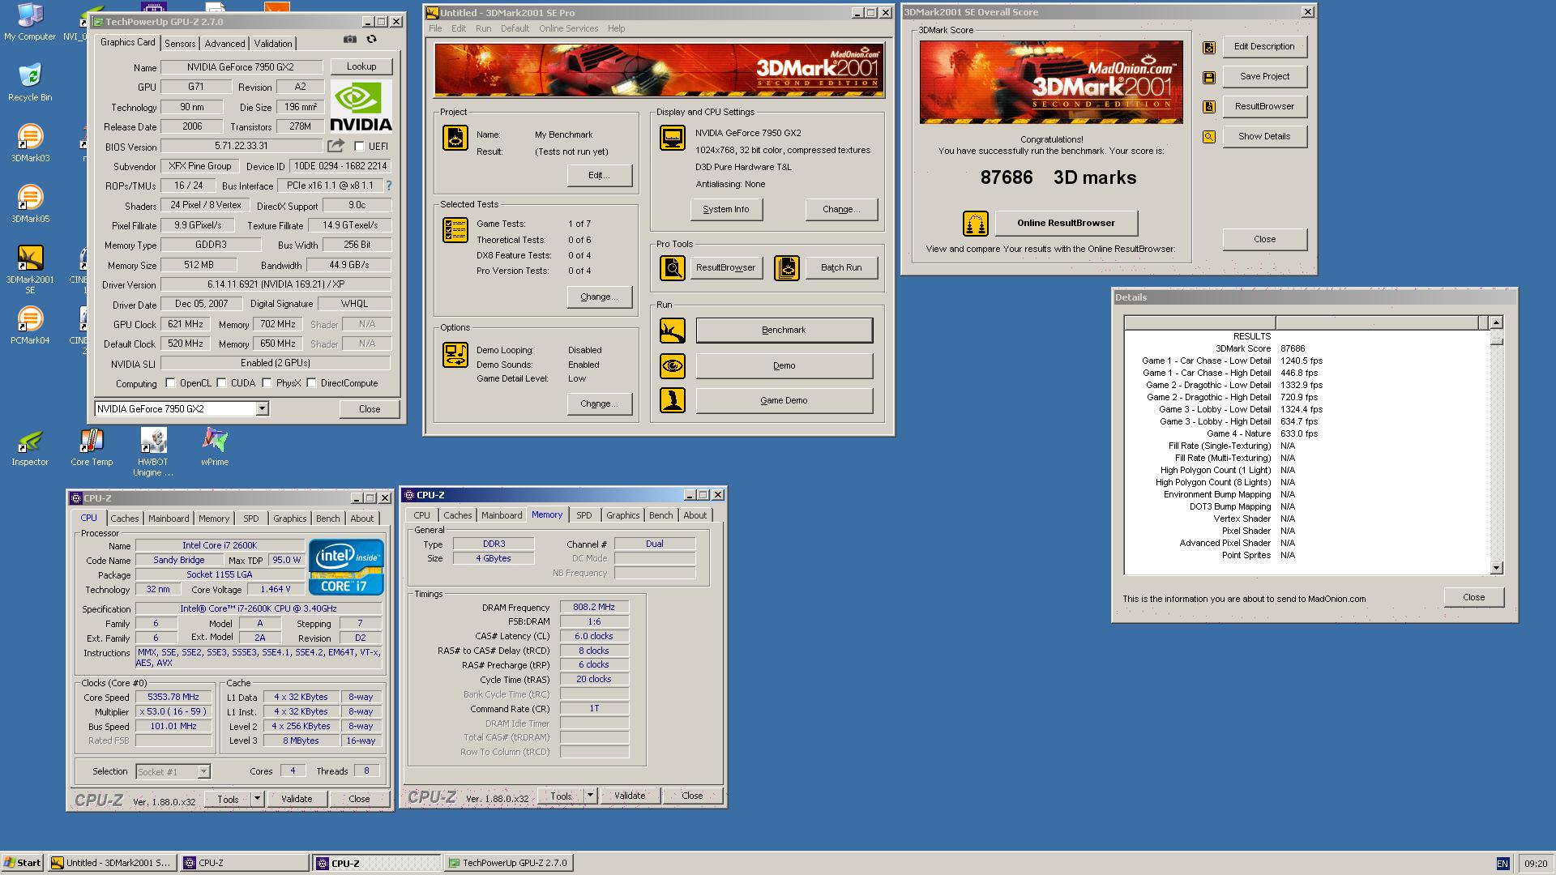The image size is (1556, 875).
Task: Click the Batch Run icon
Action: pos(787,267)
